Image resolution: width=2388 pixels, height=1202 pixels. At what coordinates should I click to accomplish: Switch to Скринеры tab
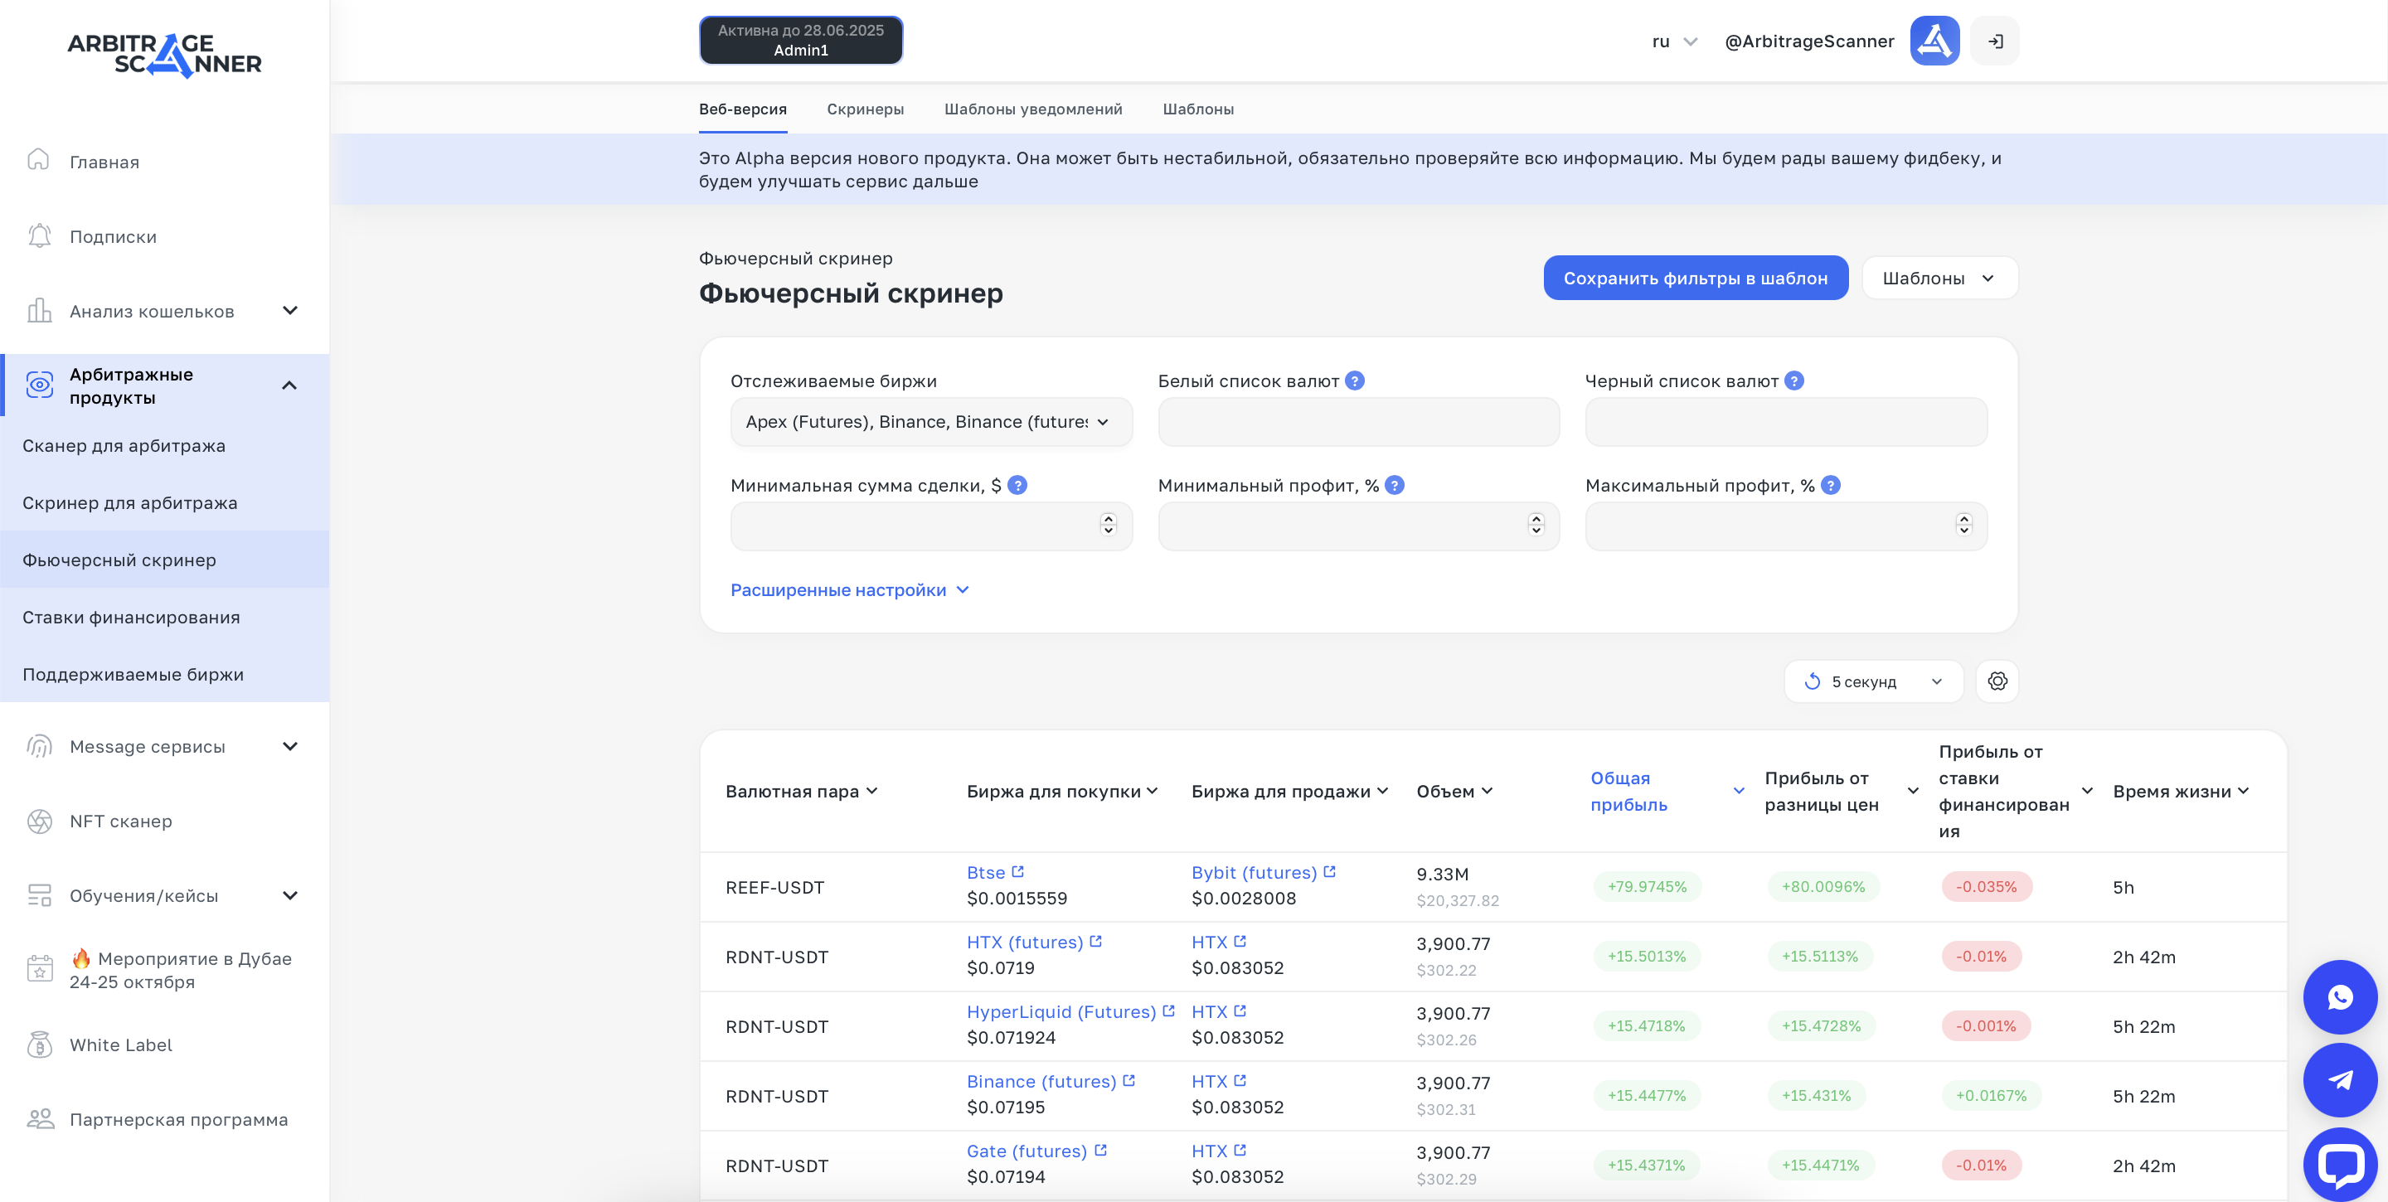point(865,109)
